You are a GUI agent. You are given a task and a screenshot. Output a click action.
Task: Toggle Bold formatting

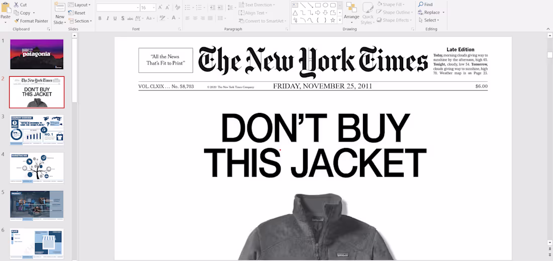point(100,18)
